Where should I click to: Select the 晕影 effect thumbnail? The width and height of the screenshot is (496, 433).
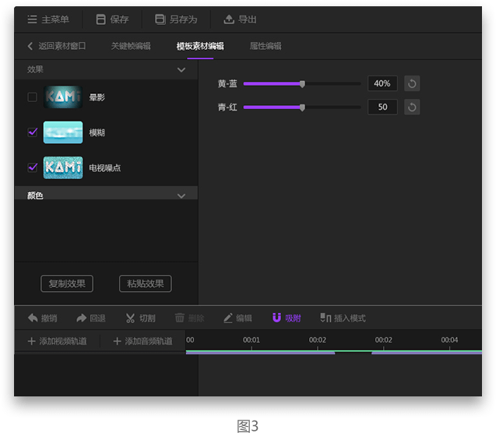(63, 97)
